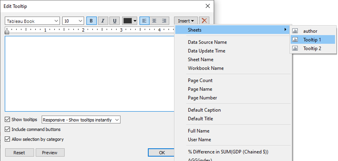The width and height of the screenshot is (338, 161).
Task: Toggle Underline text formatting
Action: pyautogui.click(x=114, y=21)
